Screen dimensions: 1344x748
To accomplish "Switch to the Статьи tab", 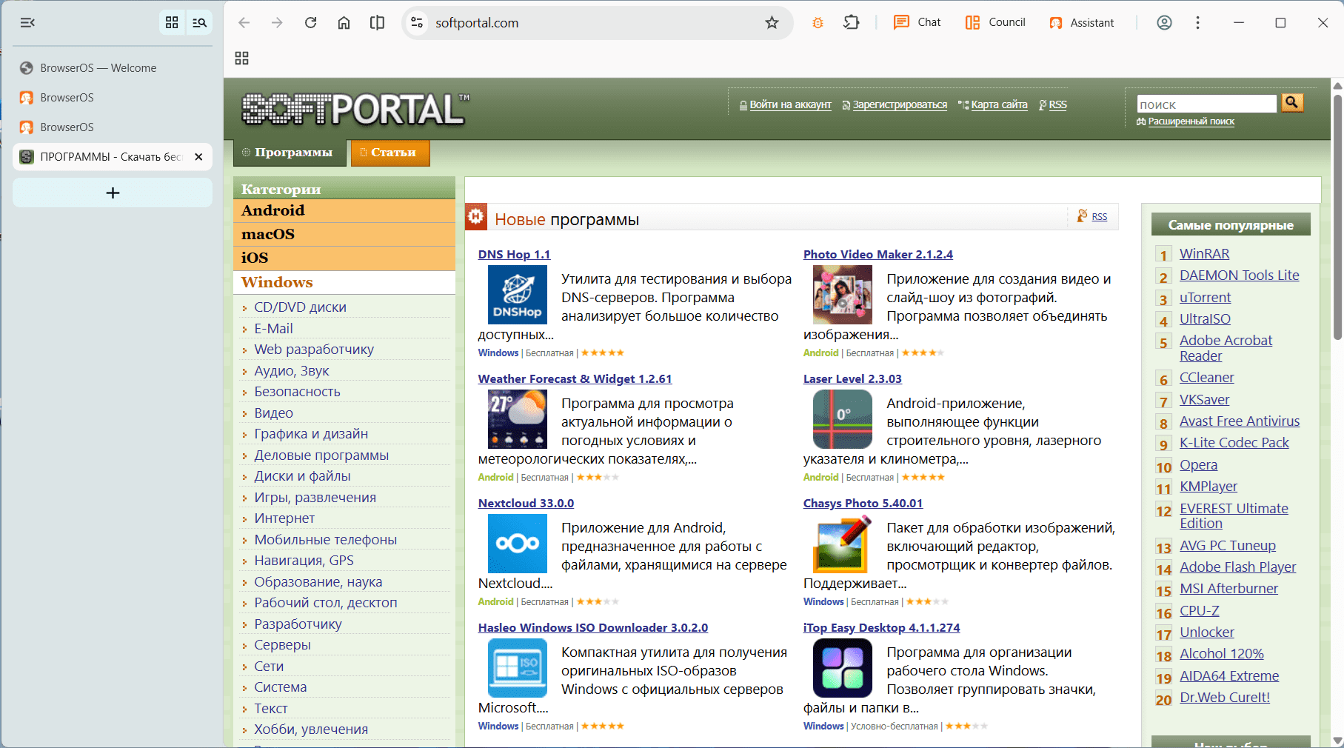I will 390,153.
